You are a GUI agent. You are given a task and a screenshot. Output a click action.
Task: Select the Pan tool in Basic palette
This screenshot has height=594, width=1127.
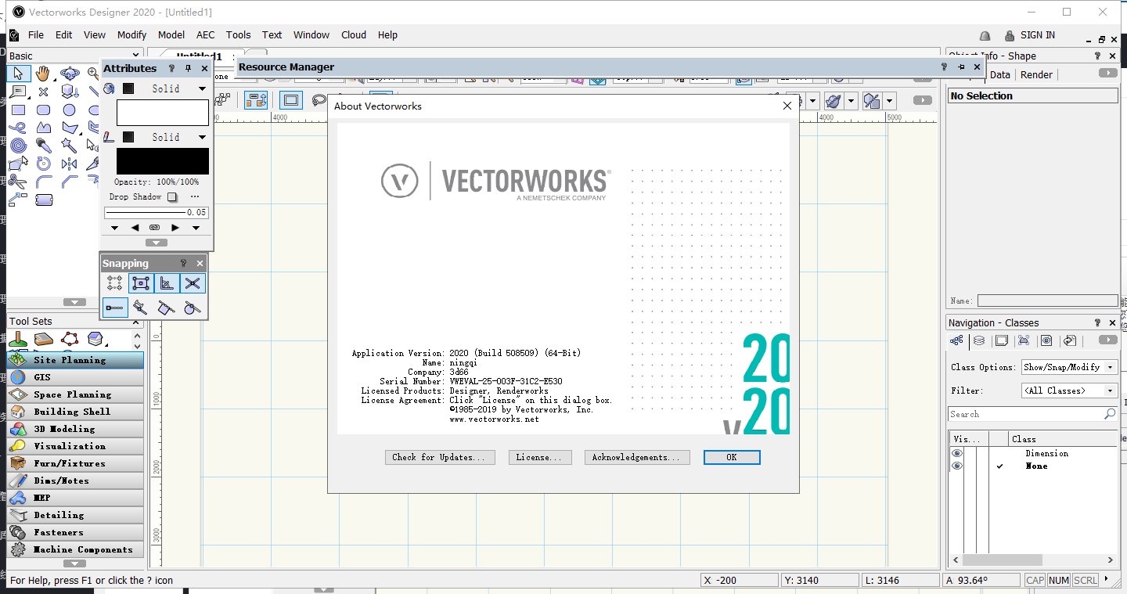44,74
